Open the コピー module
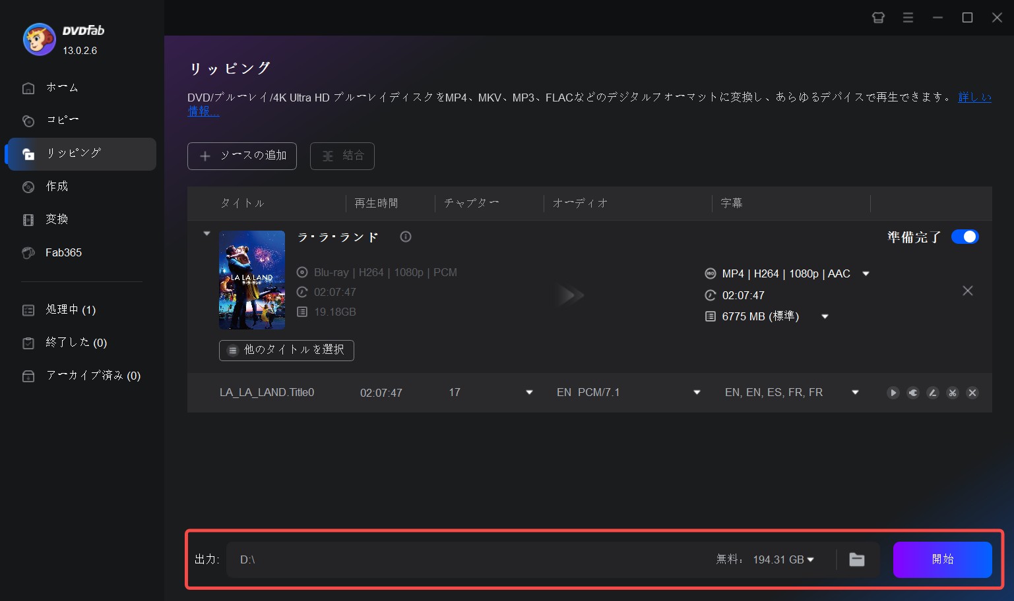The height and width of the screenshot is (601, 1014). [82, 121]
